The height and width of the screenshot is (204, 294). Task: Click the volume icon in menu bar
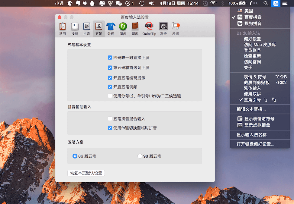pyautogui.click(x=151, y=3)
